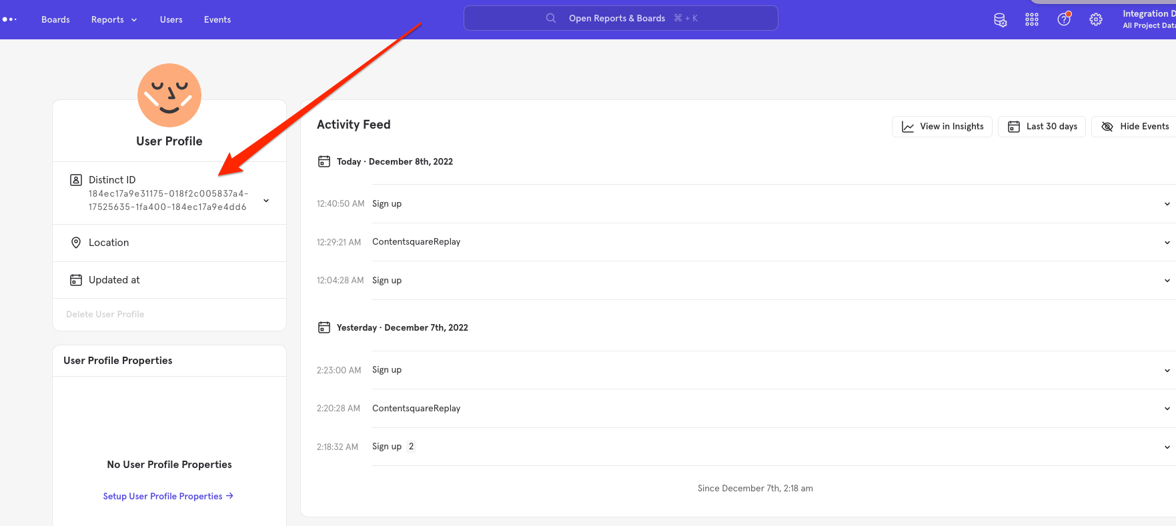Open the help question mark icon
The height and width of the screenshot is (526, 1176).
1064,19
